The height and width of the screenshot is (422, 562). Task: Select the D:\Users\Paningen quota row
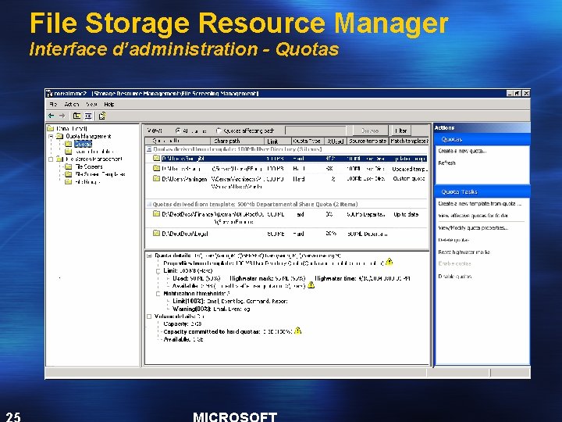(286, 182)
